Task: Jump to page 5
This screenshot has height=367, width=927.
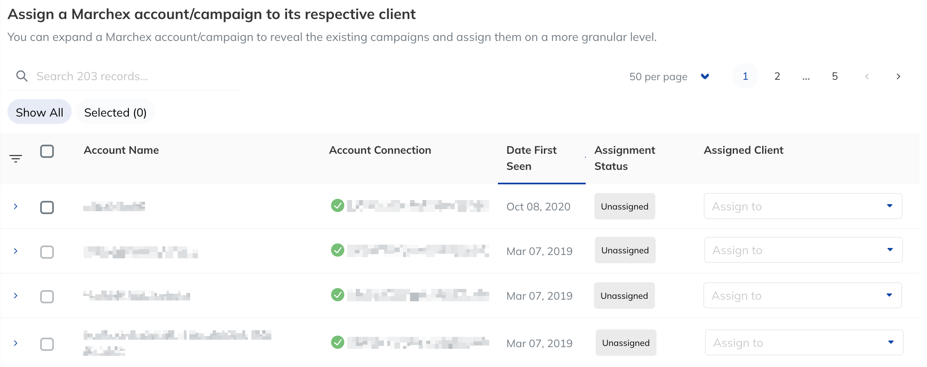Action: [x=835, y=76]
